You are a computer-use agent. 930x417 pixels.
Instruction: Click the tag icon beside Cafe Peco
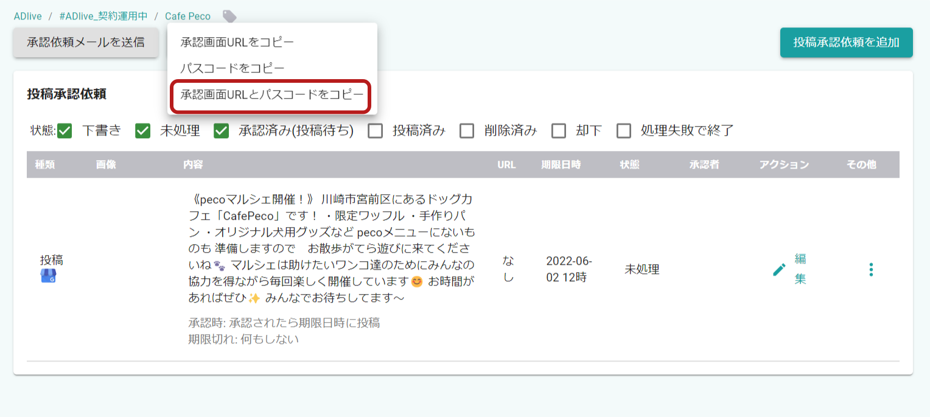pyautogui.click(x=229, y=16)
